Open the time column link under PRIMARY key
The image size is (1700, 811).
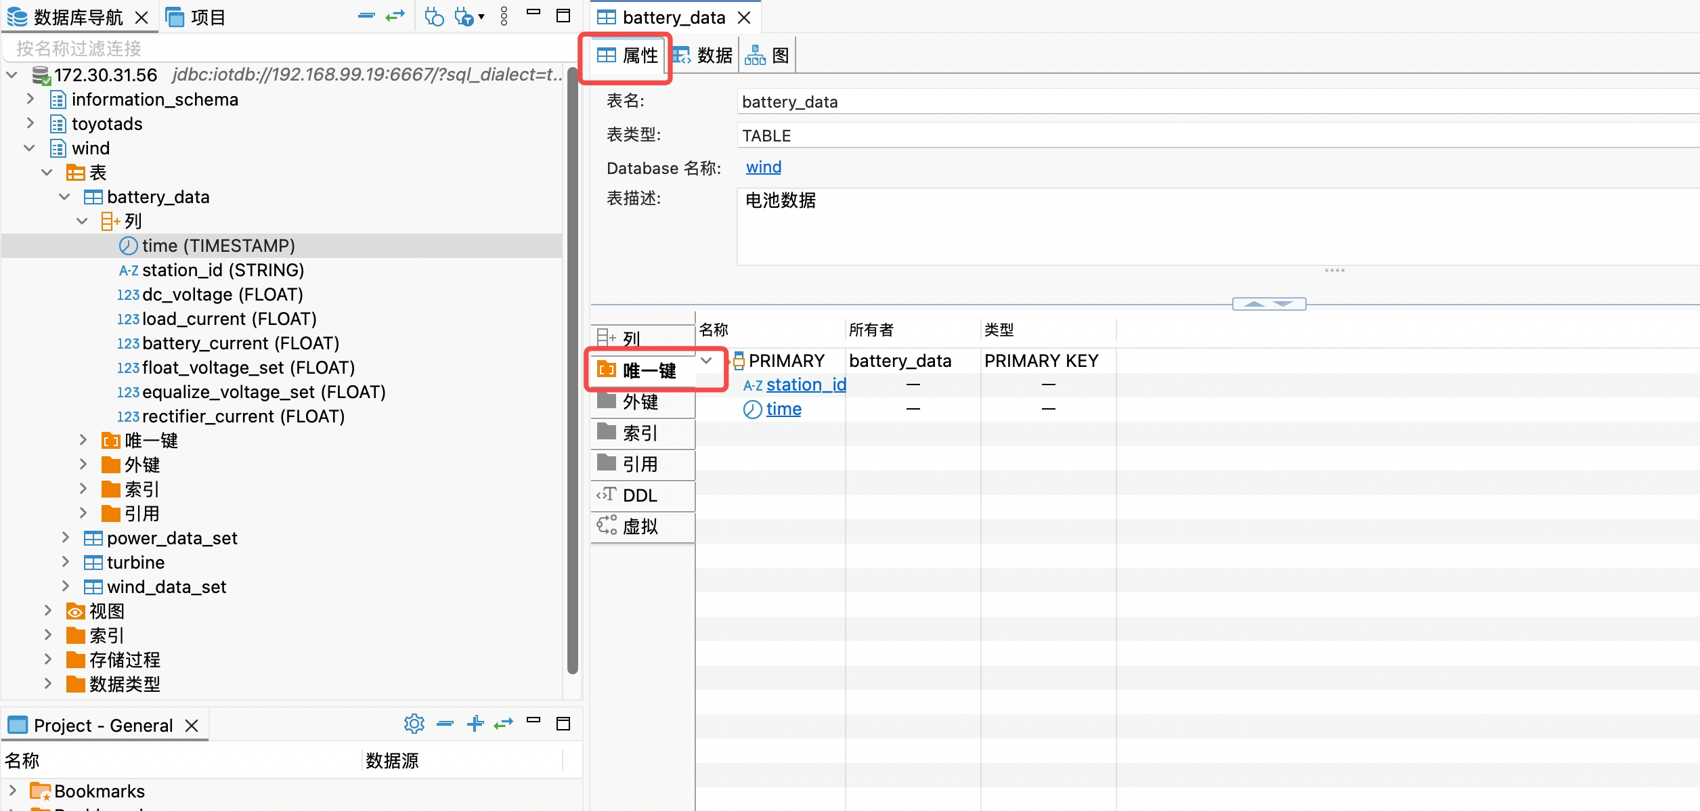point(783,408)
